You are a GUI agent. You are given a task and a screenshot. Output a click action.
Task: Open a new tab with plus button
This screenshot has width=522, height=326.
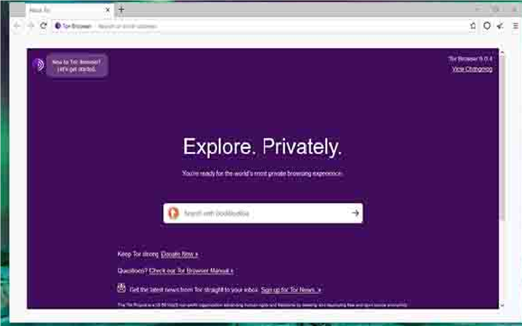pos(121,9)
